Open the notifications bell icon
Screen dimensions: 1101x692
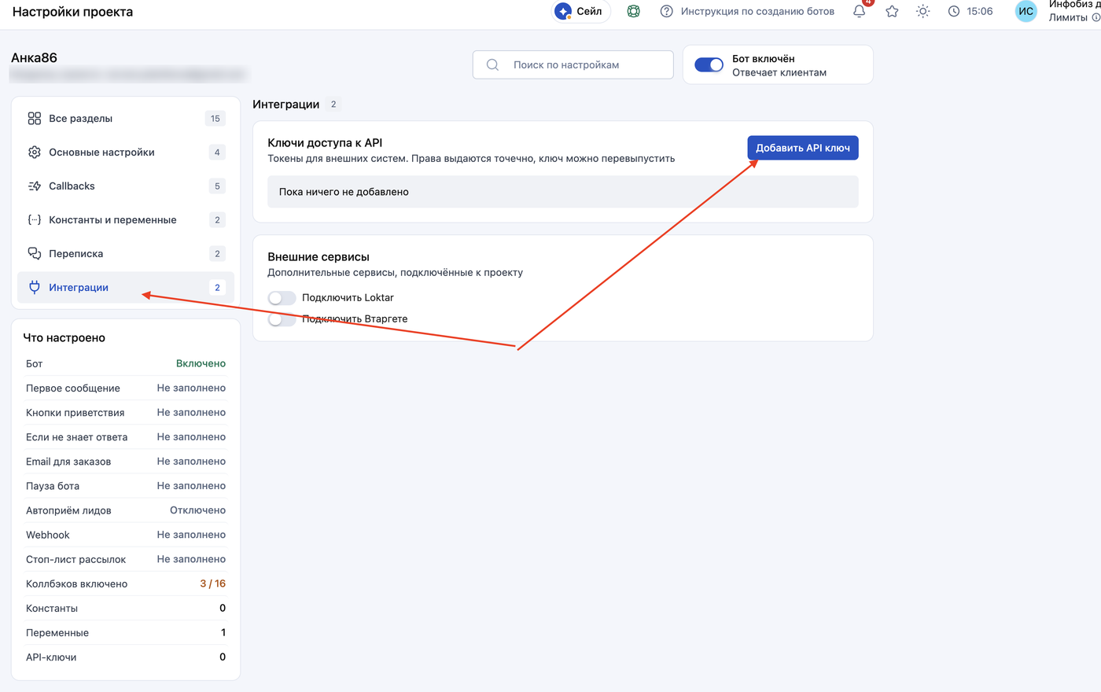[859, 11]
